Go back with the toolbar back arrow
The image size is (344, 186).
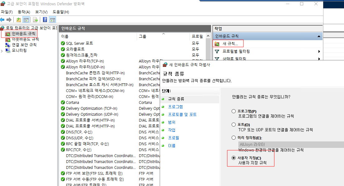[x=2, y=20]
